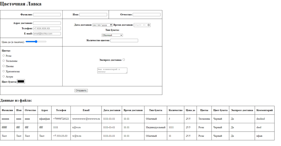Click the Комментарий column header
281x146 pixels.
(265, 110)
